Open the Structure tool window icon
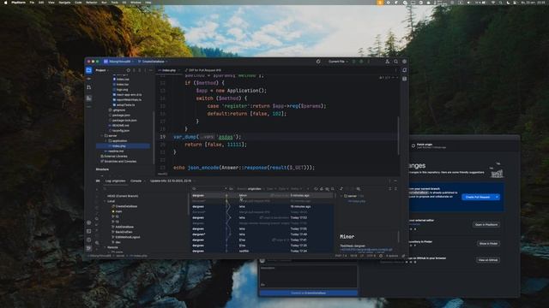The height and width of the screenshot is (308, 549). click(x=89, y=98)
